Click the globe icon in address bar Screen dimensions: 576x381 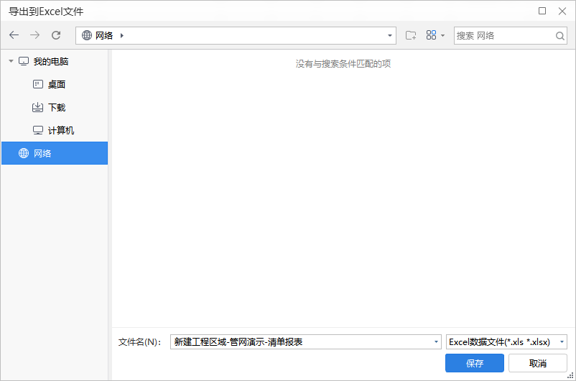[87, 35]
